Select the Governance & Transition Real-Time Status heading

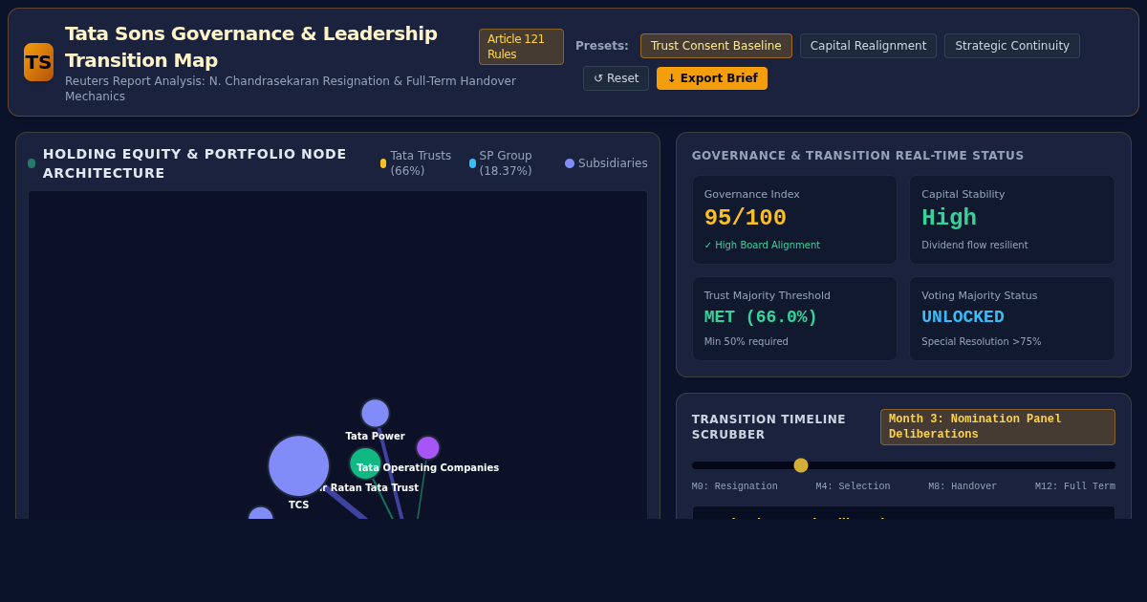pyautogui.click(x=857, y=156)
